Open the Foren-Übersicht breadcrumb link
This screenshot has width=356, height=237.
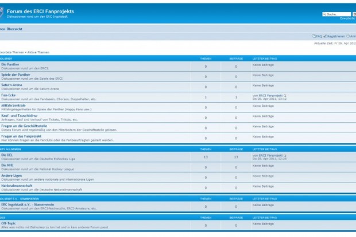coord(11,29)
